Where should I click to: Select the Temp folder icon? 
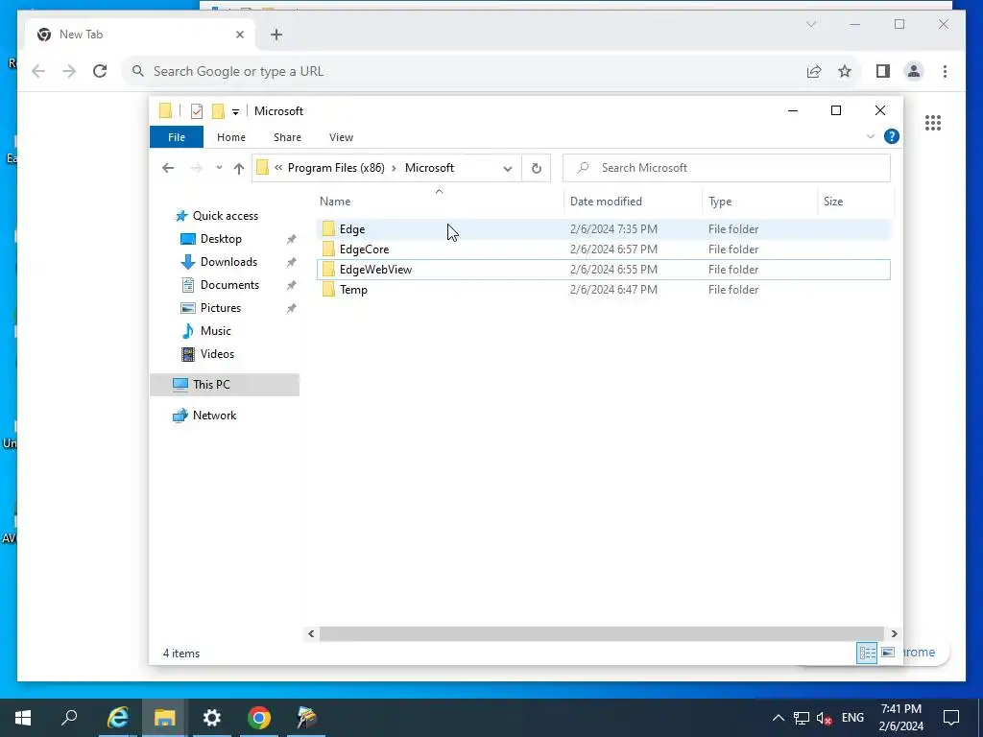point(328,290)
